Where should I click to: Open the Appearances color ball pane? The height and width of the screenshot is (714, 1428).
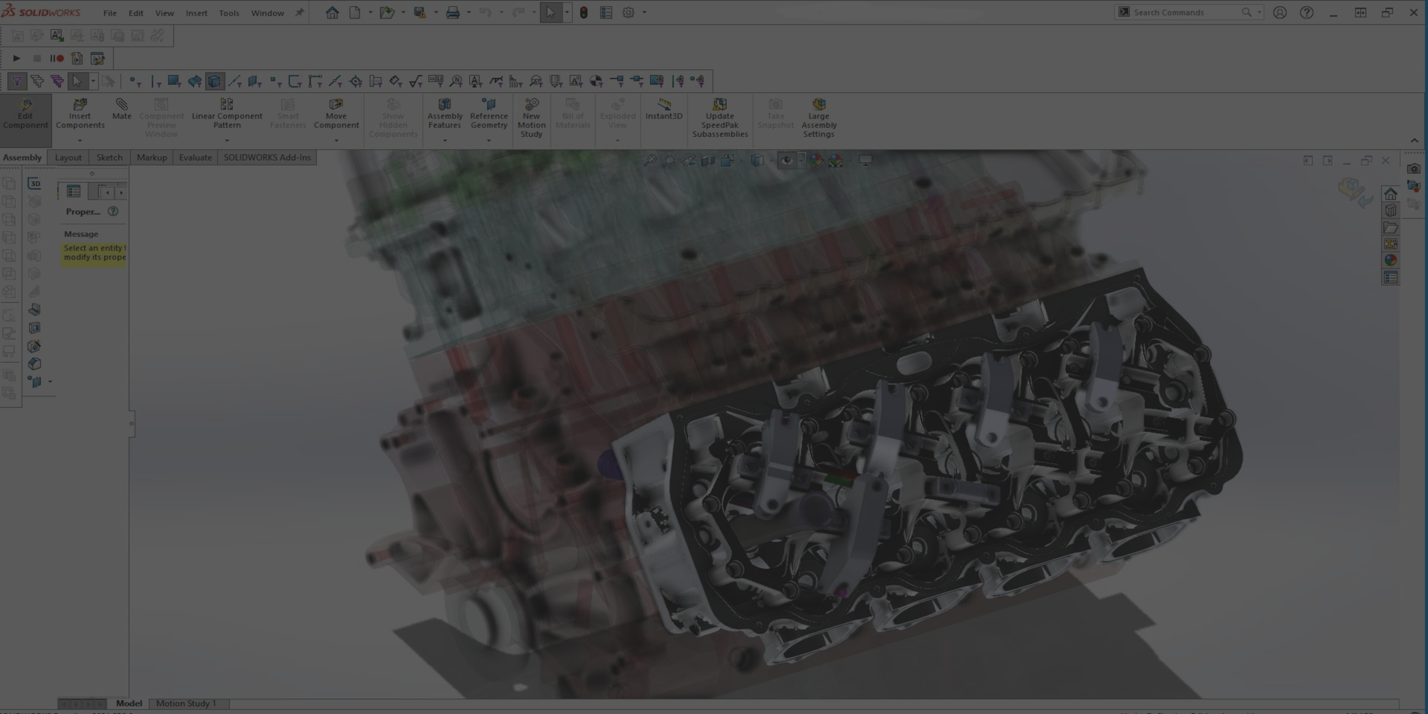[1391, 260]
